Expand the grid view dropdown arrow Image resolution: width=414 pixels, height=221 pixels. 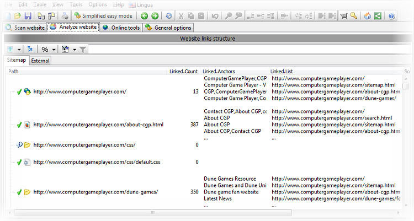pos(19,50)
